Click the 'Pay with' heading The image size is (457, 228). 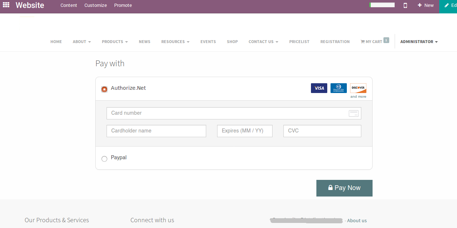[x=110, y=63]
